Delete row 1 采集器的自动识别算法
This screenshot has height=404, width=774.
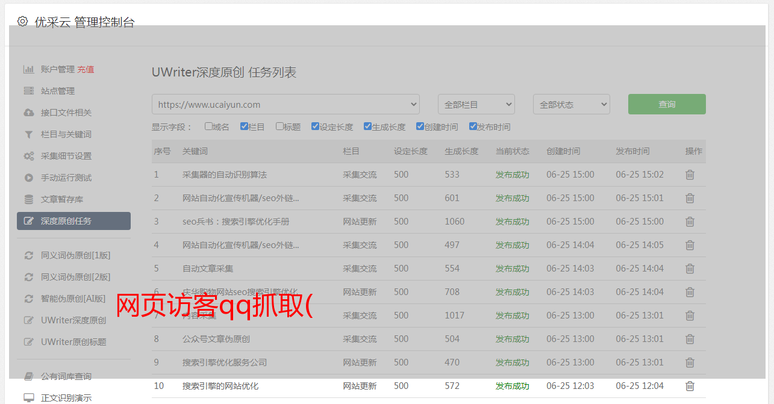[690, 175]
